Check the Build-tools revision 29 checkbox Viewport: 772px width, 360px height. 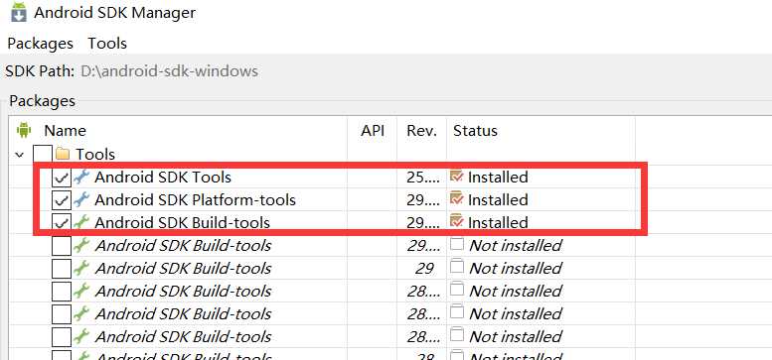(x=62, y=268)
